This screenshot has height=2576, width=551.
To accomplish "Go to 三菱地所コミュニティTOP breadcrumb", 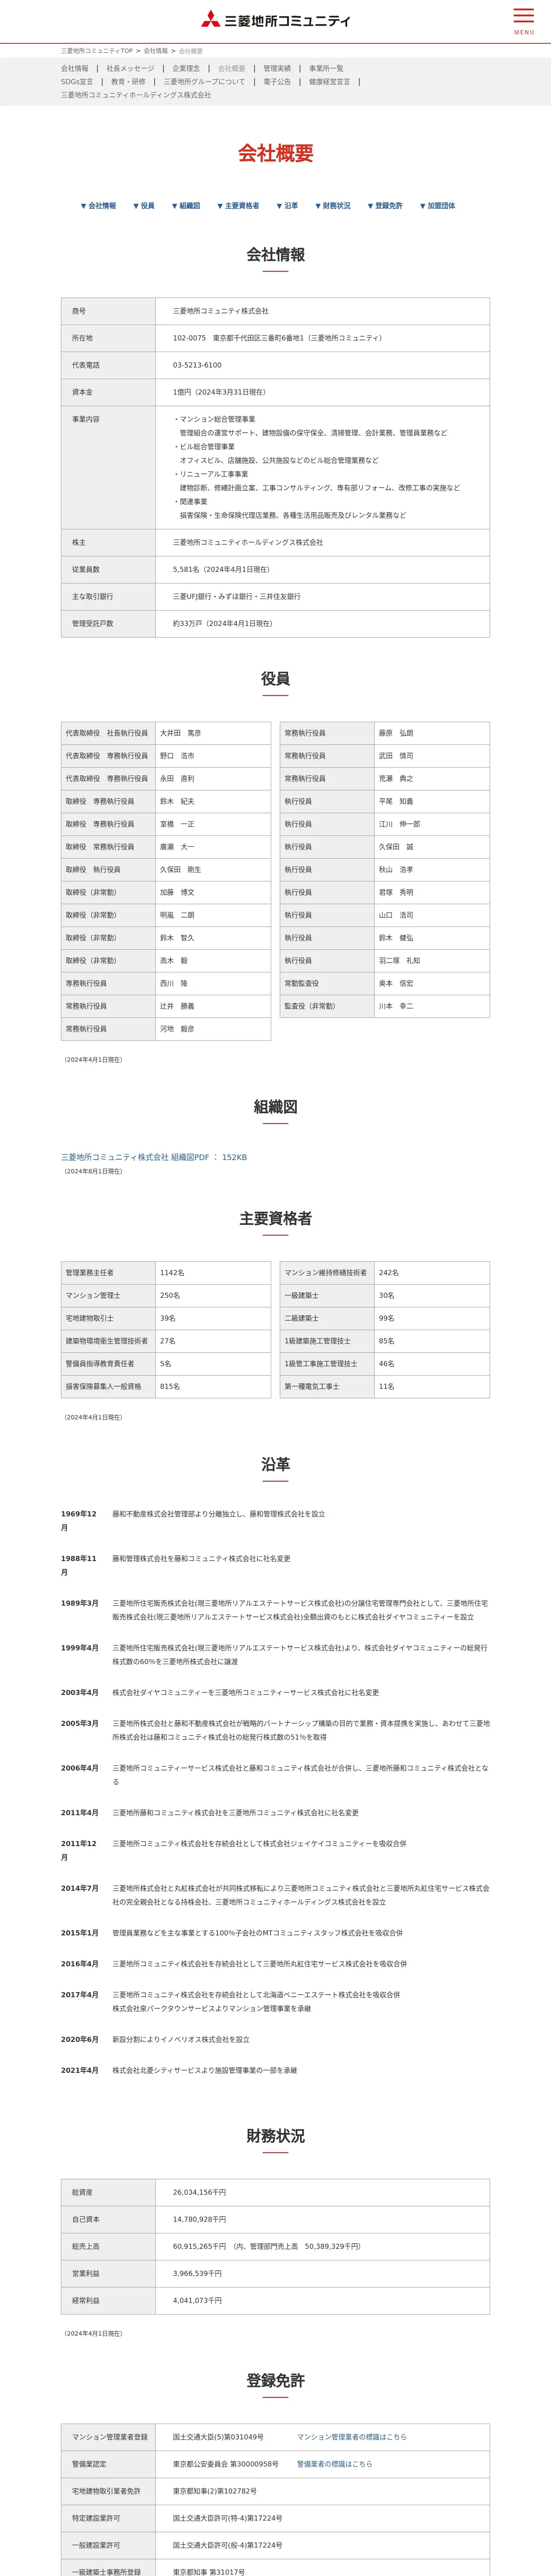I will tap(97, 51).
